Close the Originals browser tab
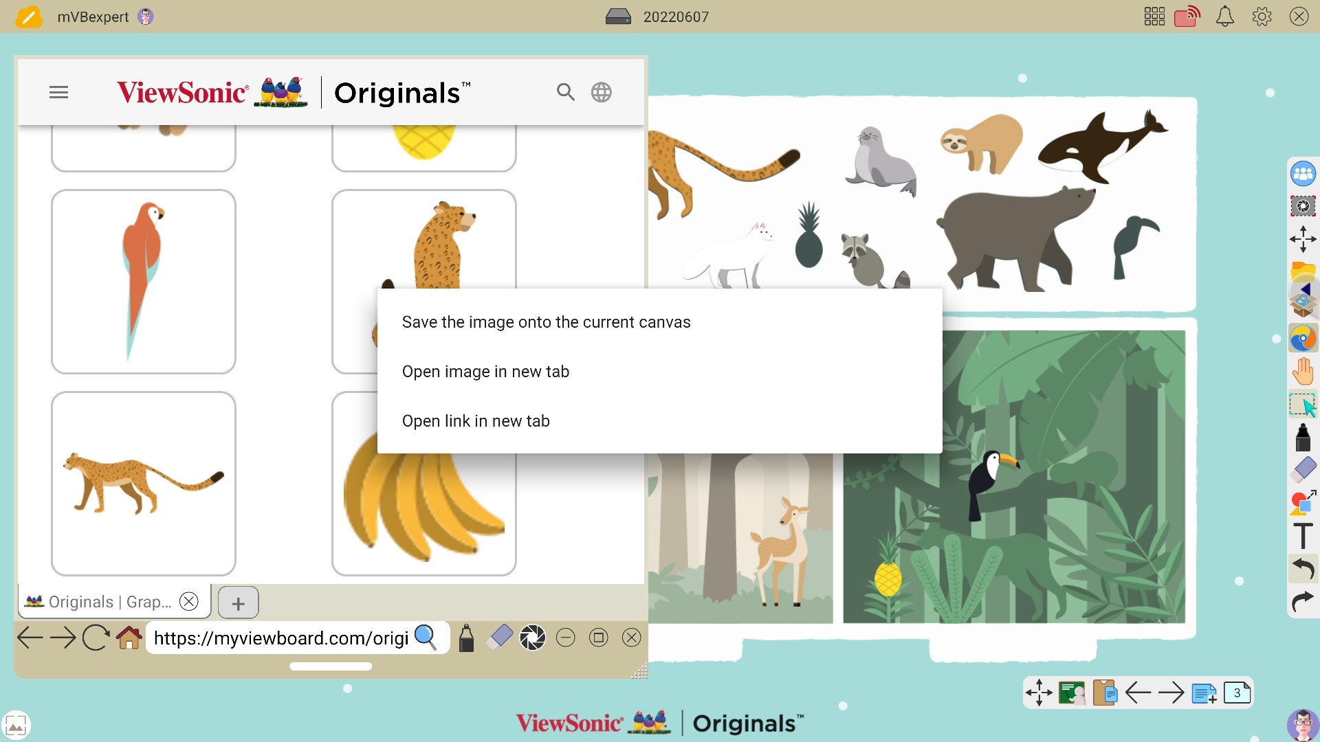This screenshot has width=1320, height=742. (188, 602)
